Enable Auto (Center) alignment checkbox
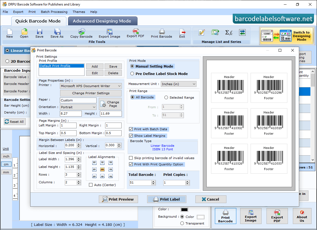 [91, 185]
